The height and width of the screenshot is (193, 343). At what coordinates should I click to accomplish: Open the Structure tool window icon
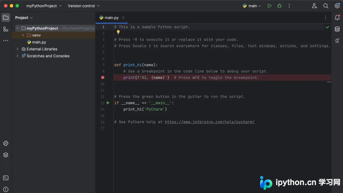[x=6, y=29]
